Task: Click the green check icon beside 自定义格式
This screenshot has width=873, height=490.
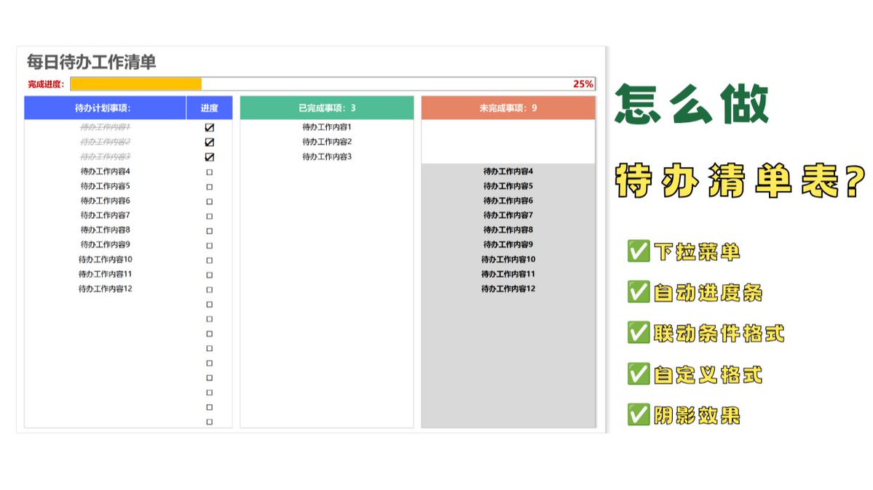Action: [x=638, y=374]
